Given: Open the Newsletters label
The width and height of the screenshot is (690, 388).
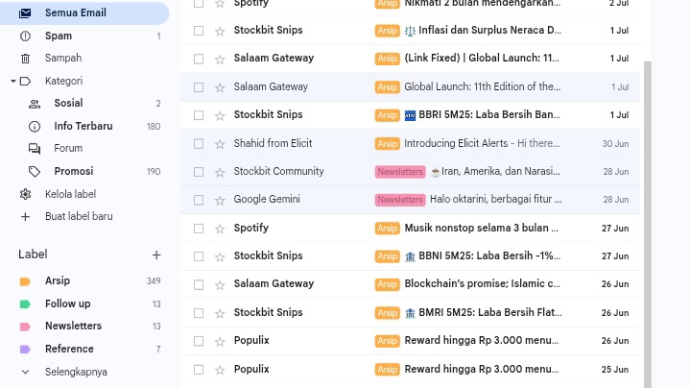Looking at the screenshot, I should click(x=73, y=327).
